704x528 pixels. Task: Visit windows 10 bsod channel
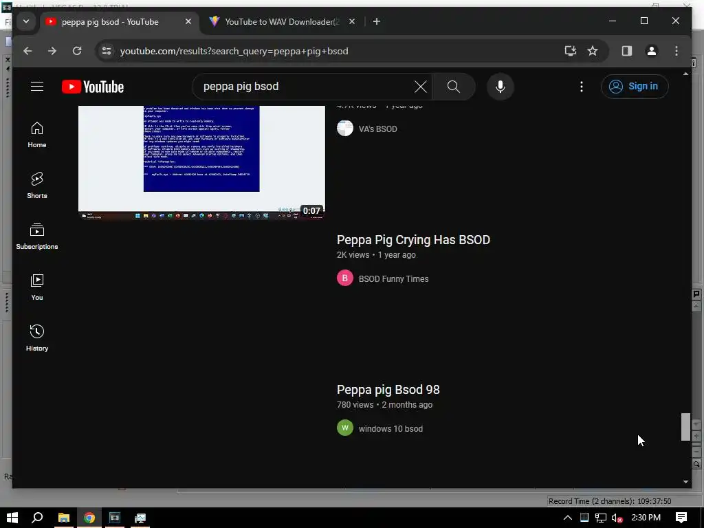coord(390,429)
